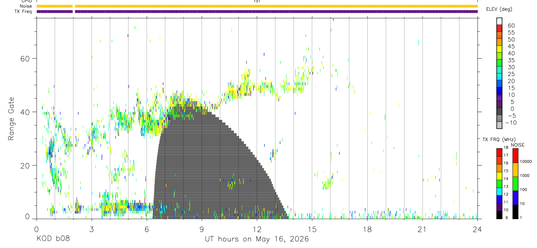
Task: Click the "UT hours on May 16, 2026" axis title
Action: click(x=257, y=239)
